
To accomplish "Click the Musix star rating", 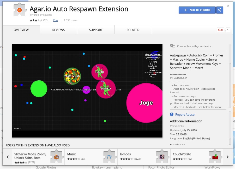I will pos(74,159).
